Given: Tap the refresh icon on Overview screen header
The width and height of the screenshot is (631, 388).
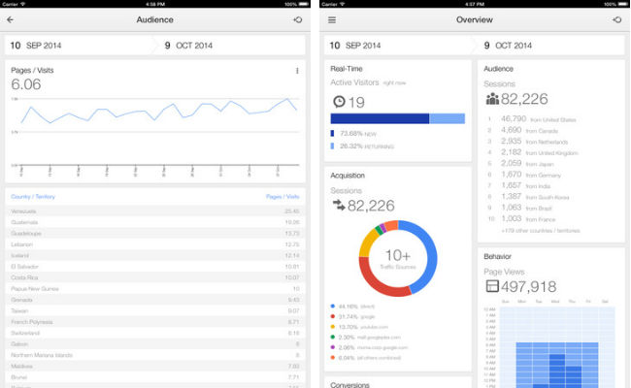Looking at the screenshot, I should pyautogui.click(x=616, y=19).
